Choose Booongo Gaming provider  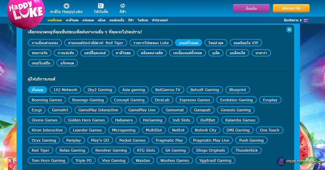tap(88, 100)
